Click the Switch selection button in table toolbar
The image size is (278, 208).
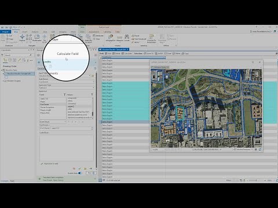pyautogui.click(x=159, y=53)
